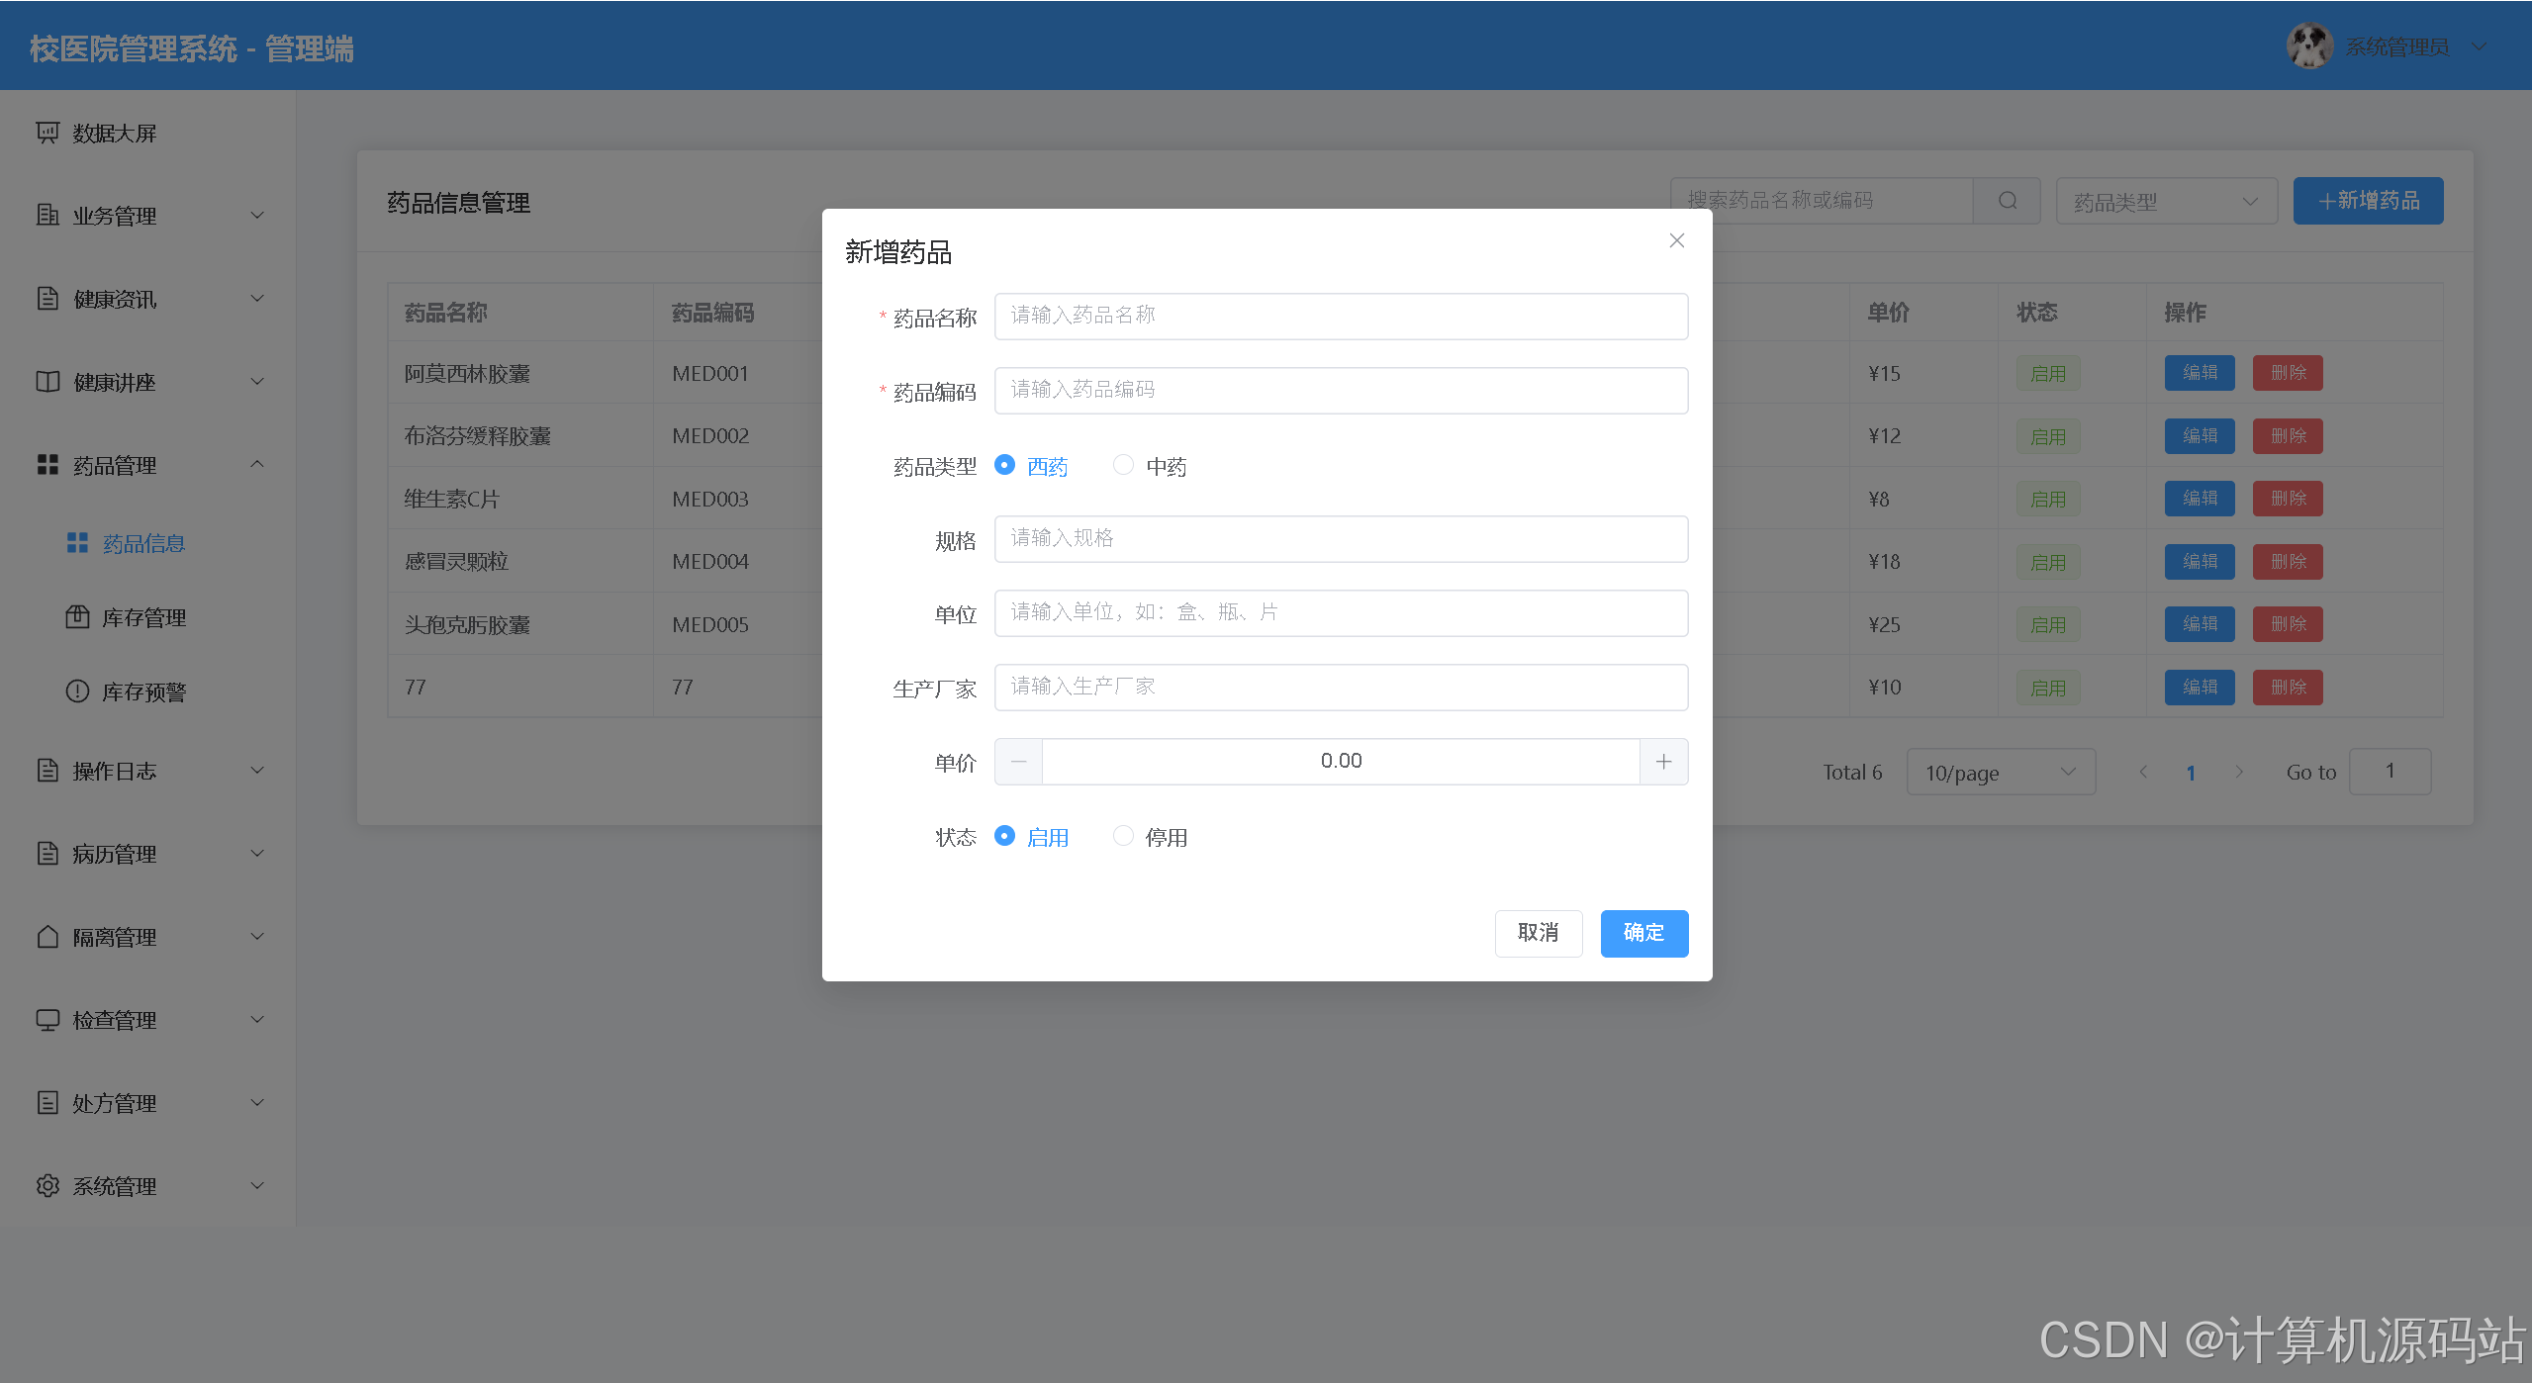
Task: Click the 取消 button
Action: click(1539, 933)
